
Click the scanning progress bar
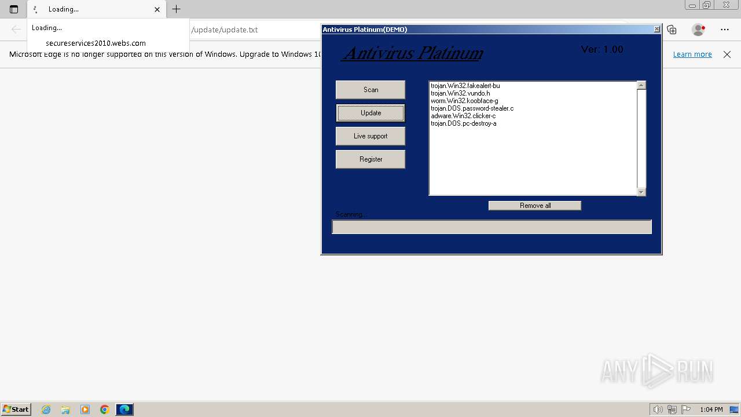tap(491, 227)
